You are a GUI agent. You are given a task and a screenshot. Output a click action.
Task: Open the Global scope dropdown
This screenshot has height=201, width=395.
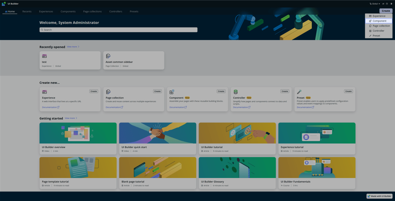[375, 4]
